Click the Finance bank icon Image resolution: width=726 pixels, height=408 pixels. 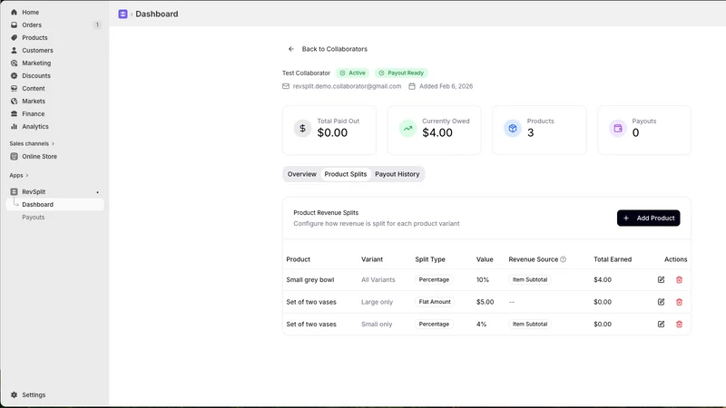(x=14, y=114)
